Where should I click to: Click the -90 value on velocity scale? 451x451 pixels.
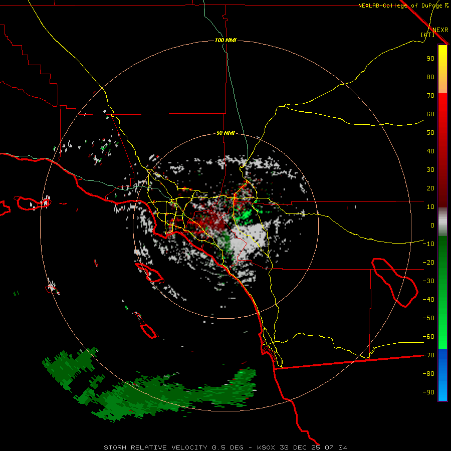428,392
